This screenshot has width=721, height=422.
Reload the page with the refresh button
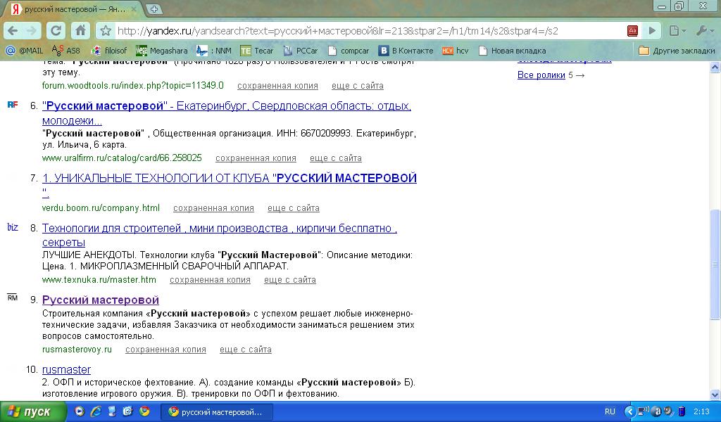[56, 31]
